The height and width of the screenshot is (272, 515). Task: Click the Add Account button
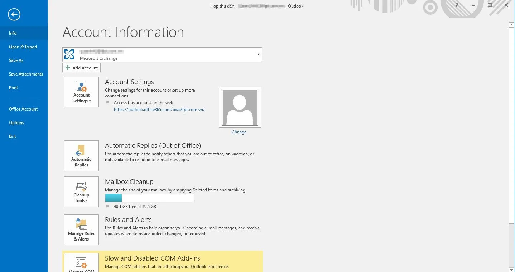point(81,68)
